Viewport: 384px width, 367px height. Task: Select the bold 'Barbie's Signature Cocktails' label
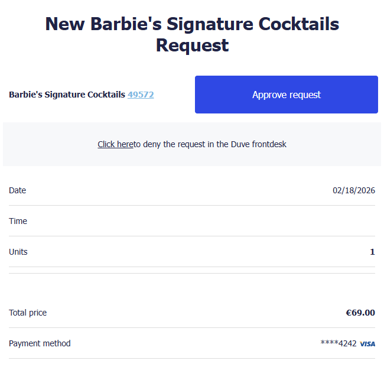67,95
